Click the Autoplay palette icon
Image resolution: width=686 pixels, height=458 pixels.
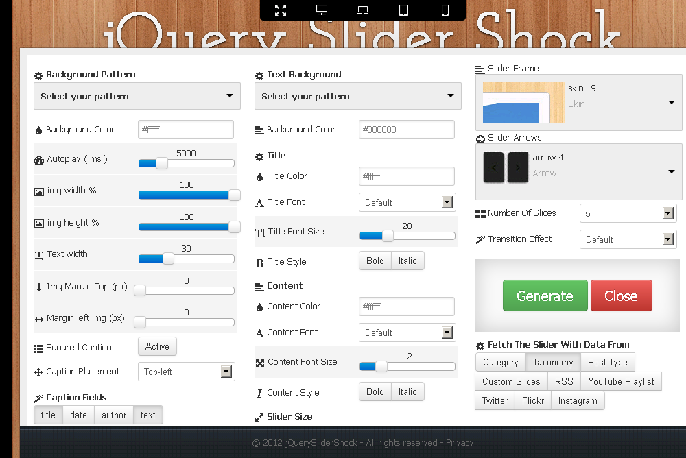[39, 160]
